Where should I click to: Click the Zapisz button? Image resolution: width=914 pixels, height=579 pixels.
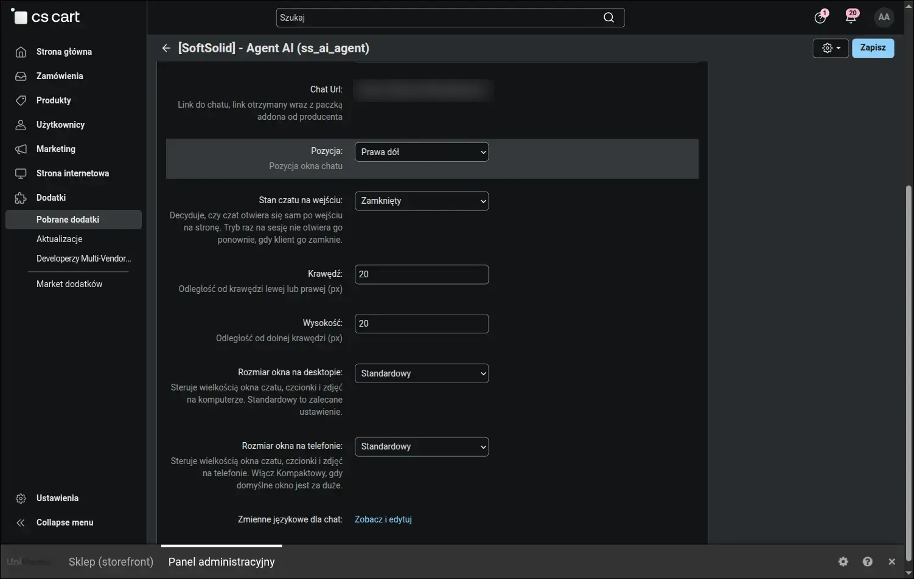coord(873,48)
